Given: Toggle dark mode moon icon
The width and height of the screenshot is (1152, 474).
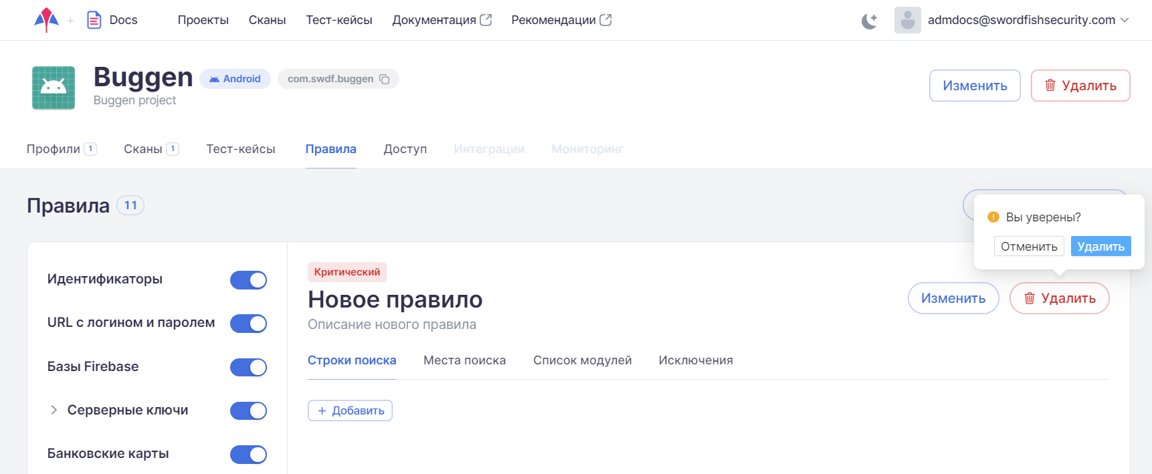Looking at the screenshot, I should 869,21.
